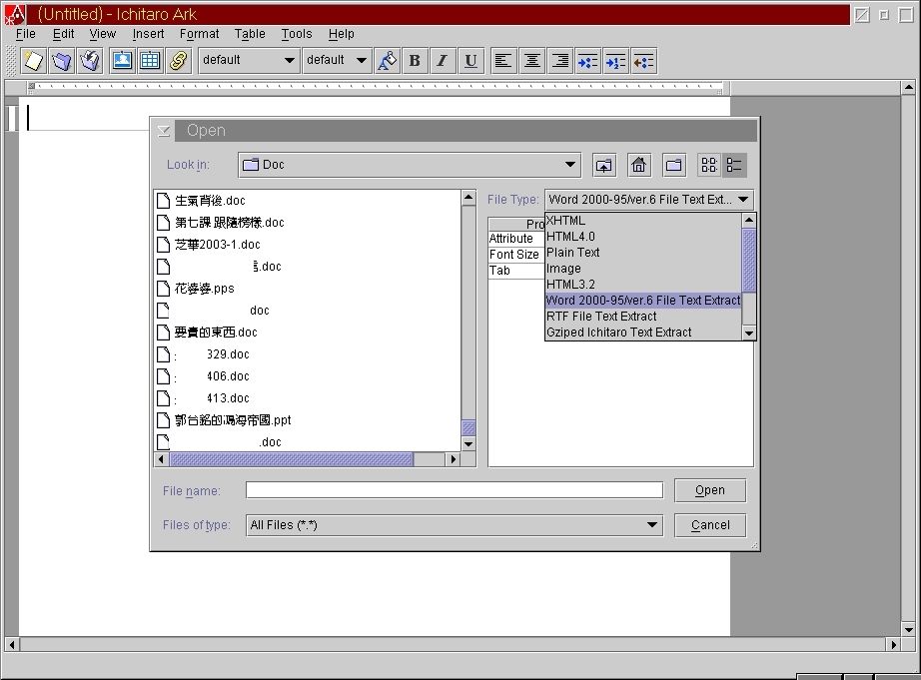
Task: Select the file ending in '329.doc'
Action: tap(203, 354)
